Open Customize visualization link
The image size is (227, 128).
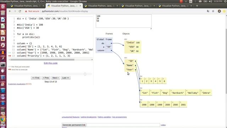(x=17, y=84)
